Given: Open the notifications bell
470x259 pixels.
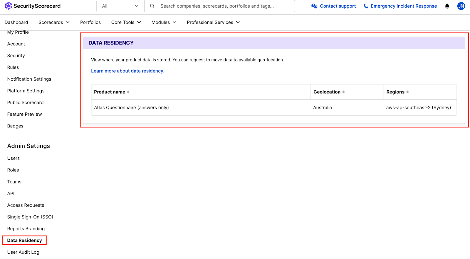Looking at the screenshot, I should [447, 6].
